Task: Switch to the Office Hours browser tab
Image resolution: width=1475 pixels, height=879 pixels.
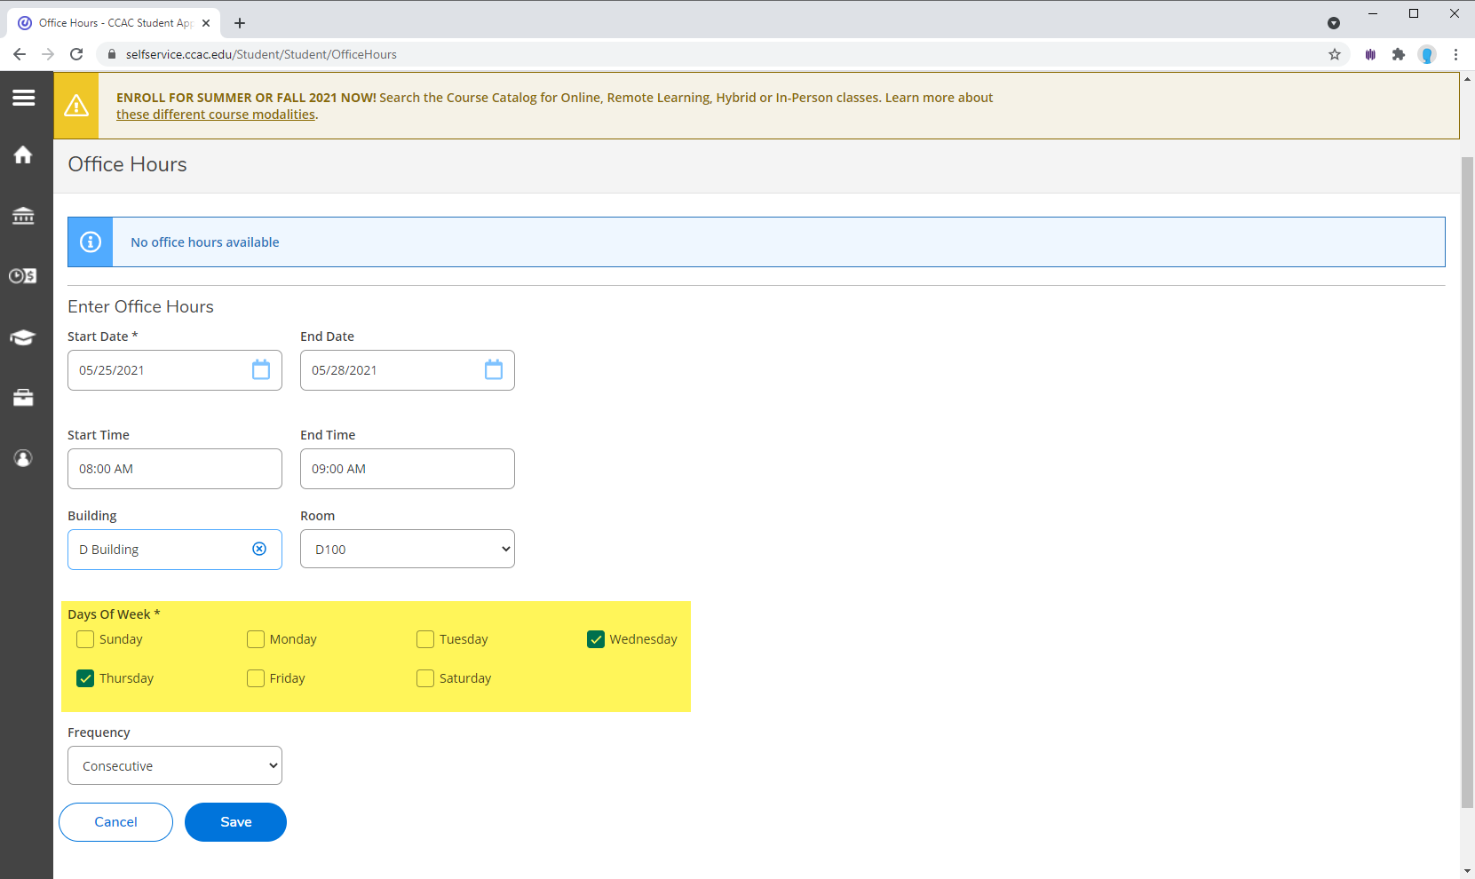Action: (x=114, y=23)
